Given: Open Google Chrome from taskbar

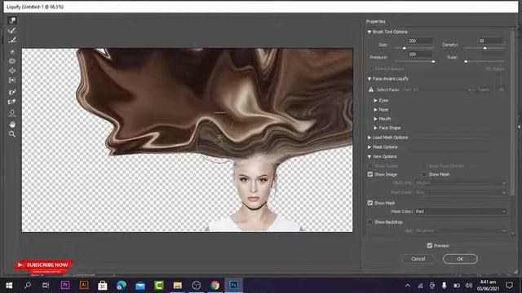Looking at the screenshot, I should coord(215,286).
